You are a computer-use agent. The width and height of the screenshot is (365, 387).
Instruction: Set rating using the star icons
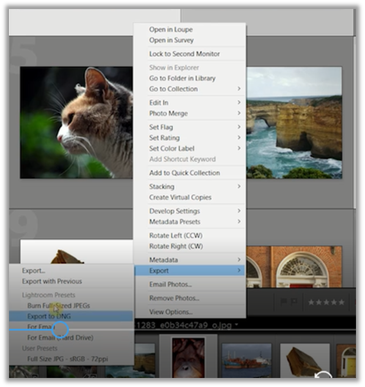click(326, 302)
